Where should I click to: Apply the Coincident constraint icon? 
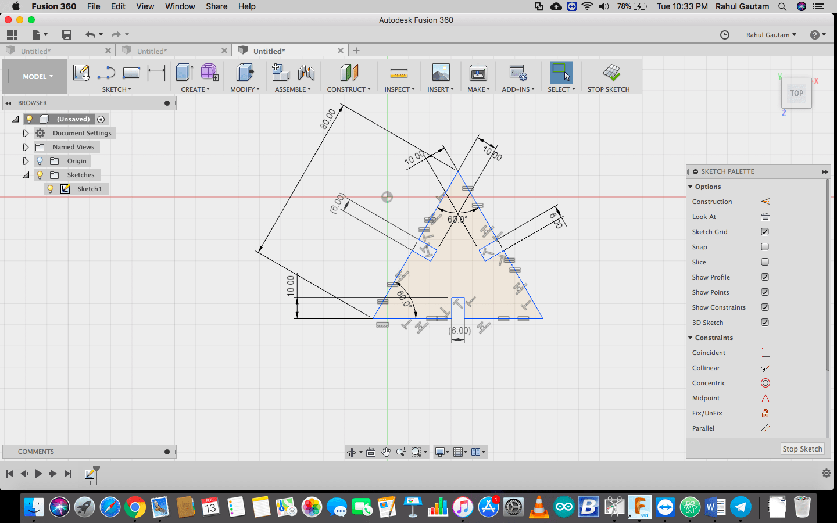click(765, 353)
